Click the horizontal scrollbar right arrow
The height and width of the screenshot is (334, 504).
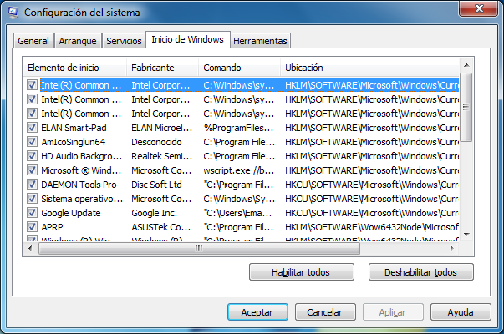tap(452, 248)
